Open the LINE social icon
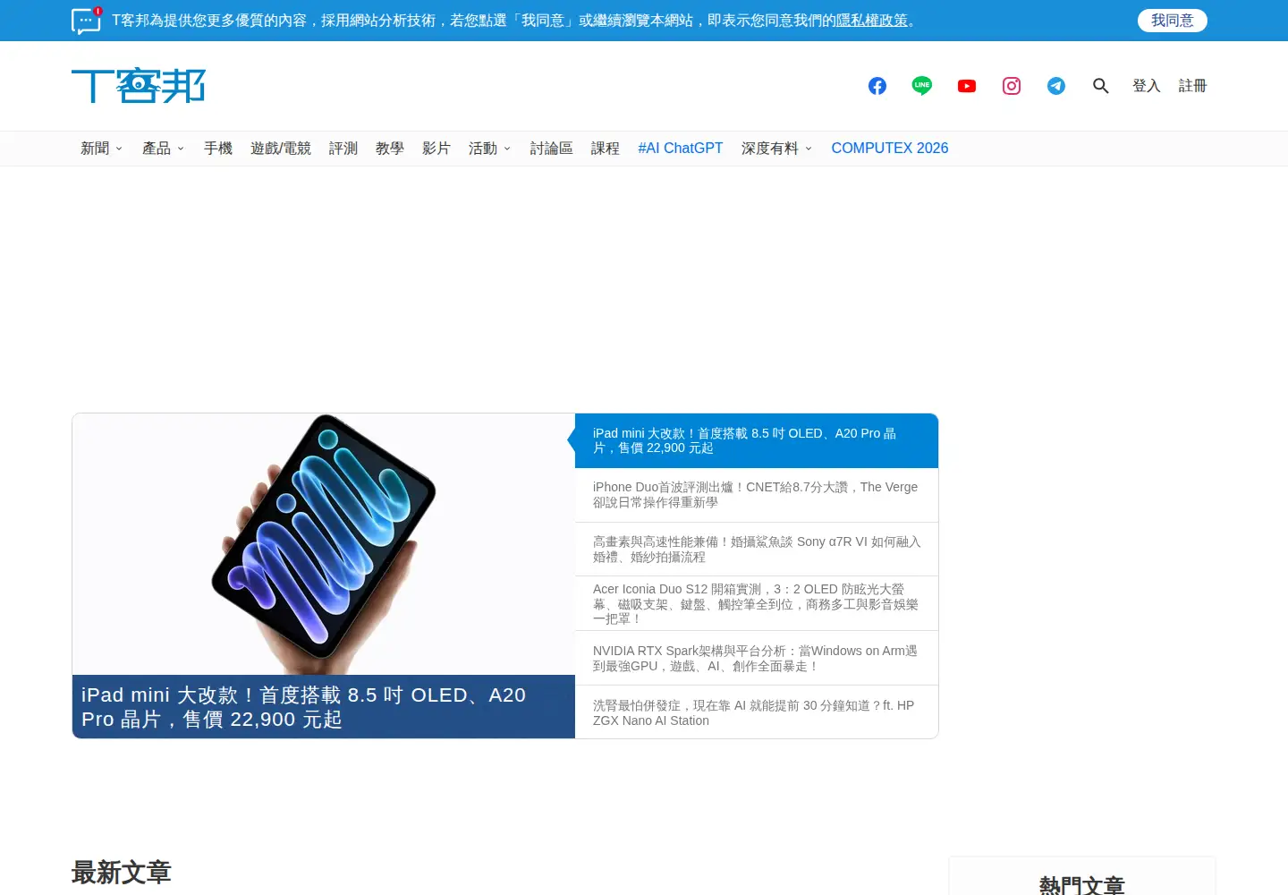Screen dimensions: 1288x895 point(922,86)
